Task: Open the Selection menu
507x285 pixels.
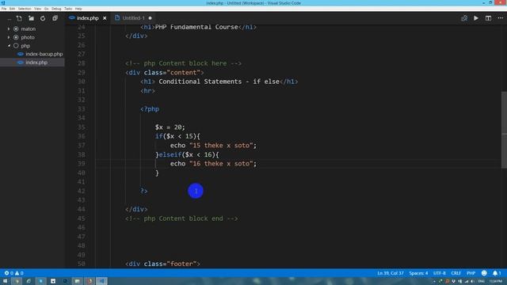Action: tap(25, 9)
